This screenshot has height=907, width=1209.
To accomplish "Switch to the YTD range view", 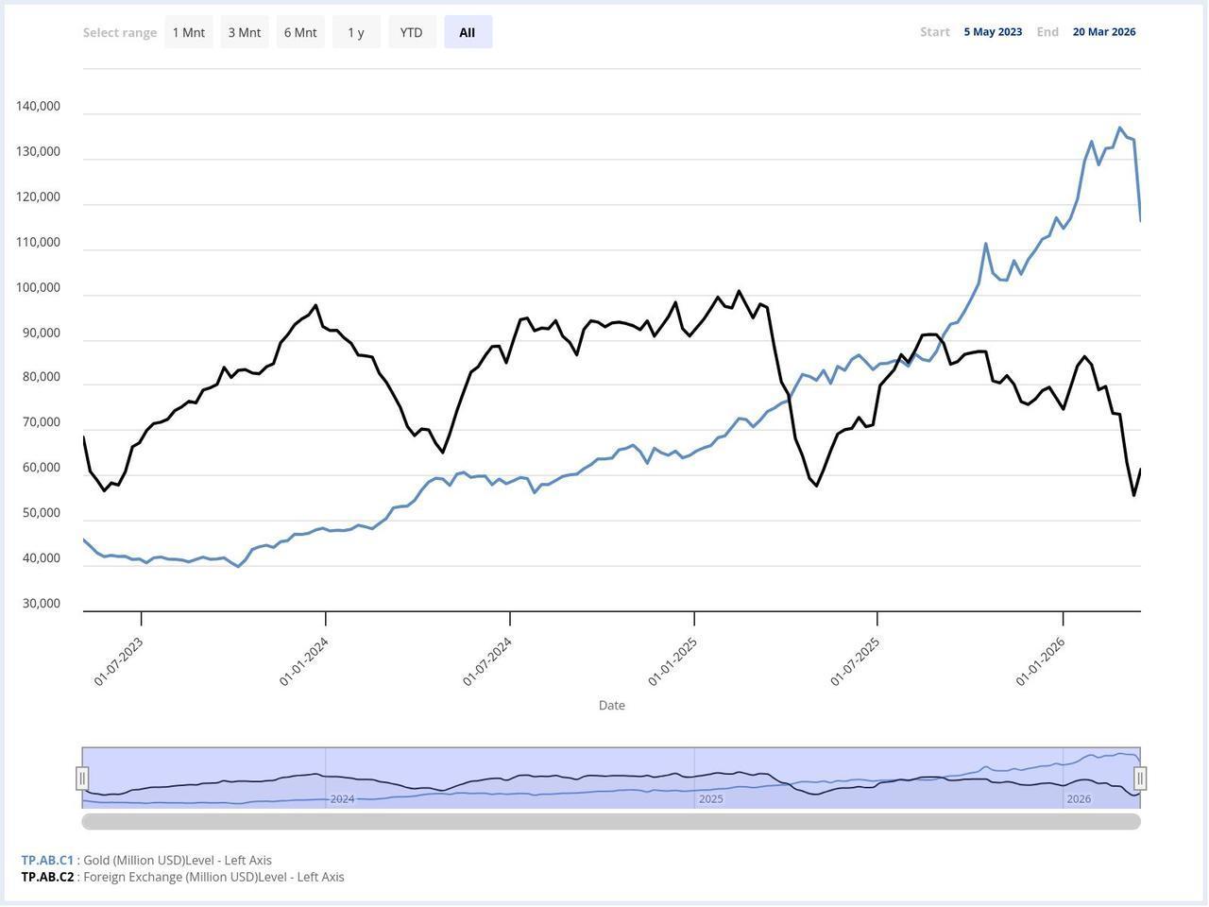I will pos(412,31).
